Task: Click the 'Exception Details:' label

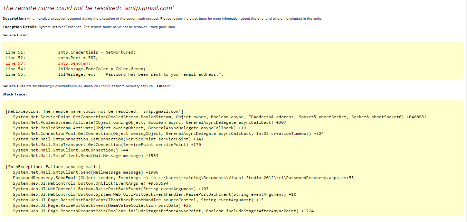Action: (x=20, y=27)
